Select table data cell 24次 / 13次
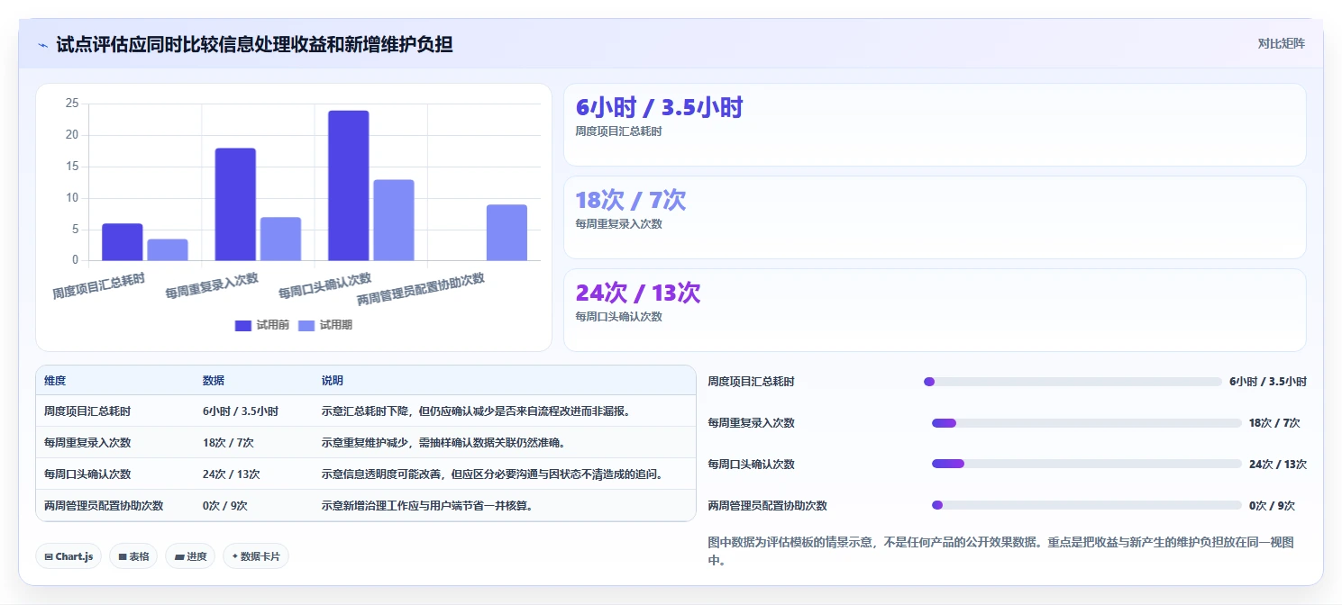 click(232, 474)
